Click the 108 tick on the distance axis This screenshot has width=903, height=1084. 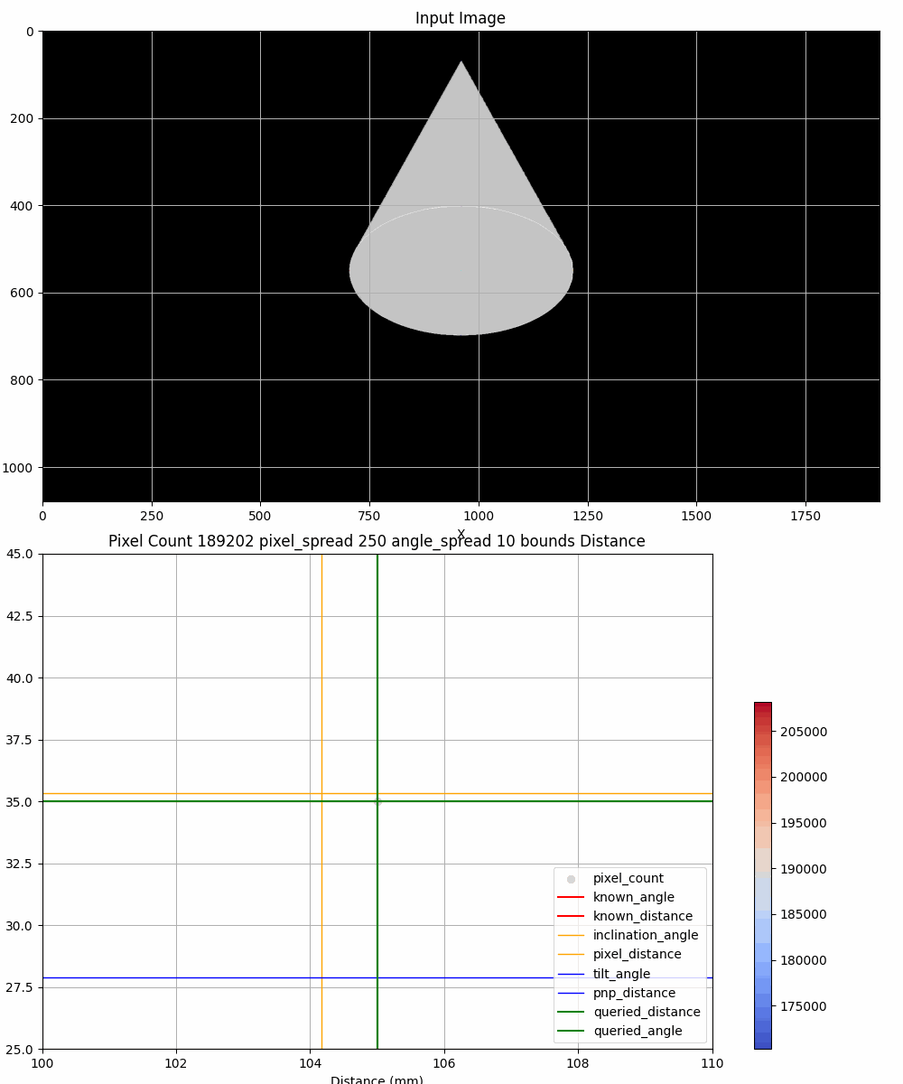click(x=578, y=1063)
